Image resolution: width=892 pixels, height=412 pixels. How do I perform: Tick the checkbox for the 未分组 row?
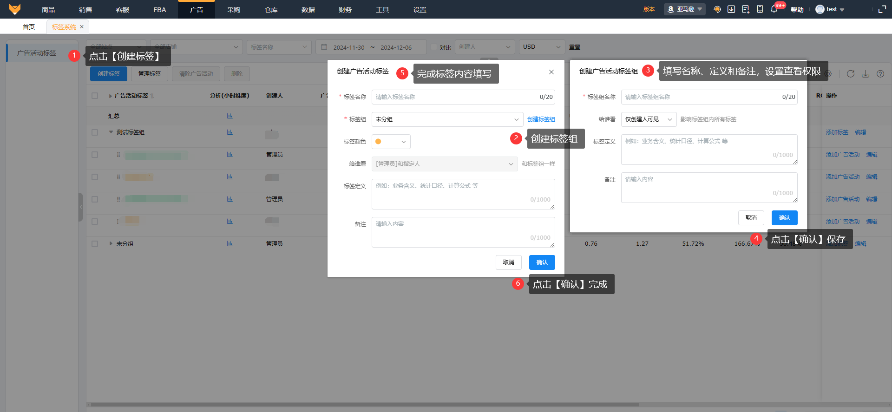95,244
